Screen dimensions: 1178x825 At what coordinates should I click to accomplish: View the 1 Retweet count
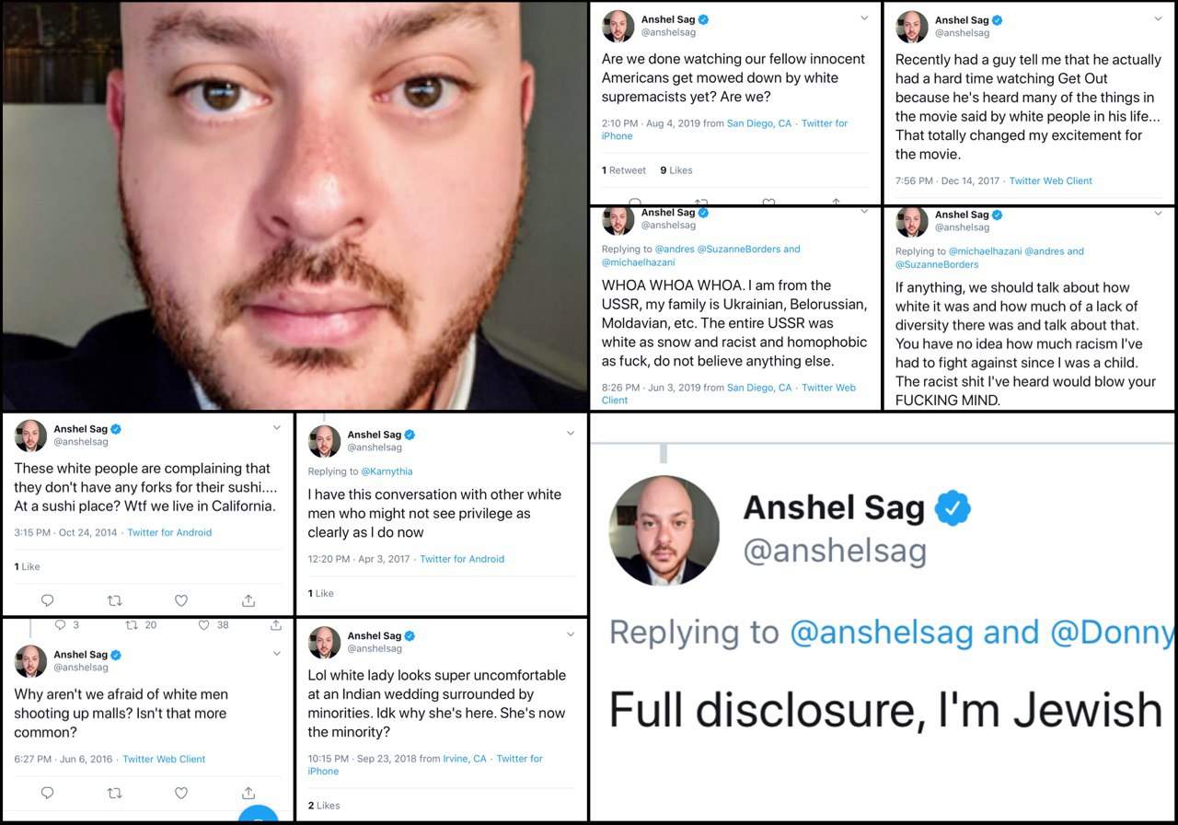click(624, 170)
